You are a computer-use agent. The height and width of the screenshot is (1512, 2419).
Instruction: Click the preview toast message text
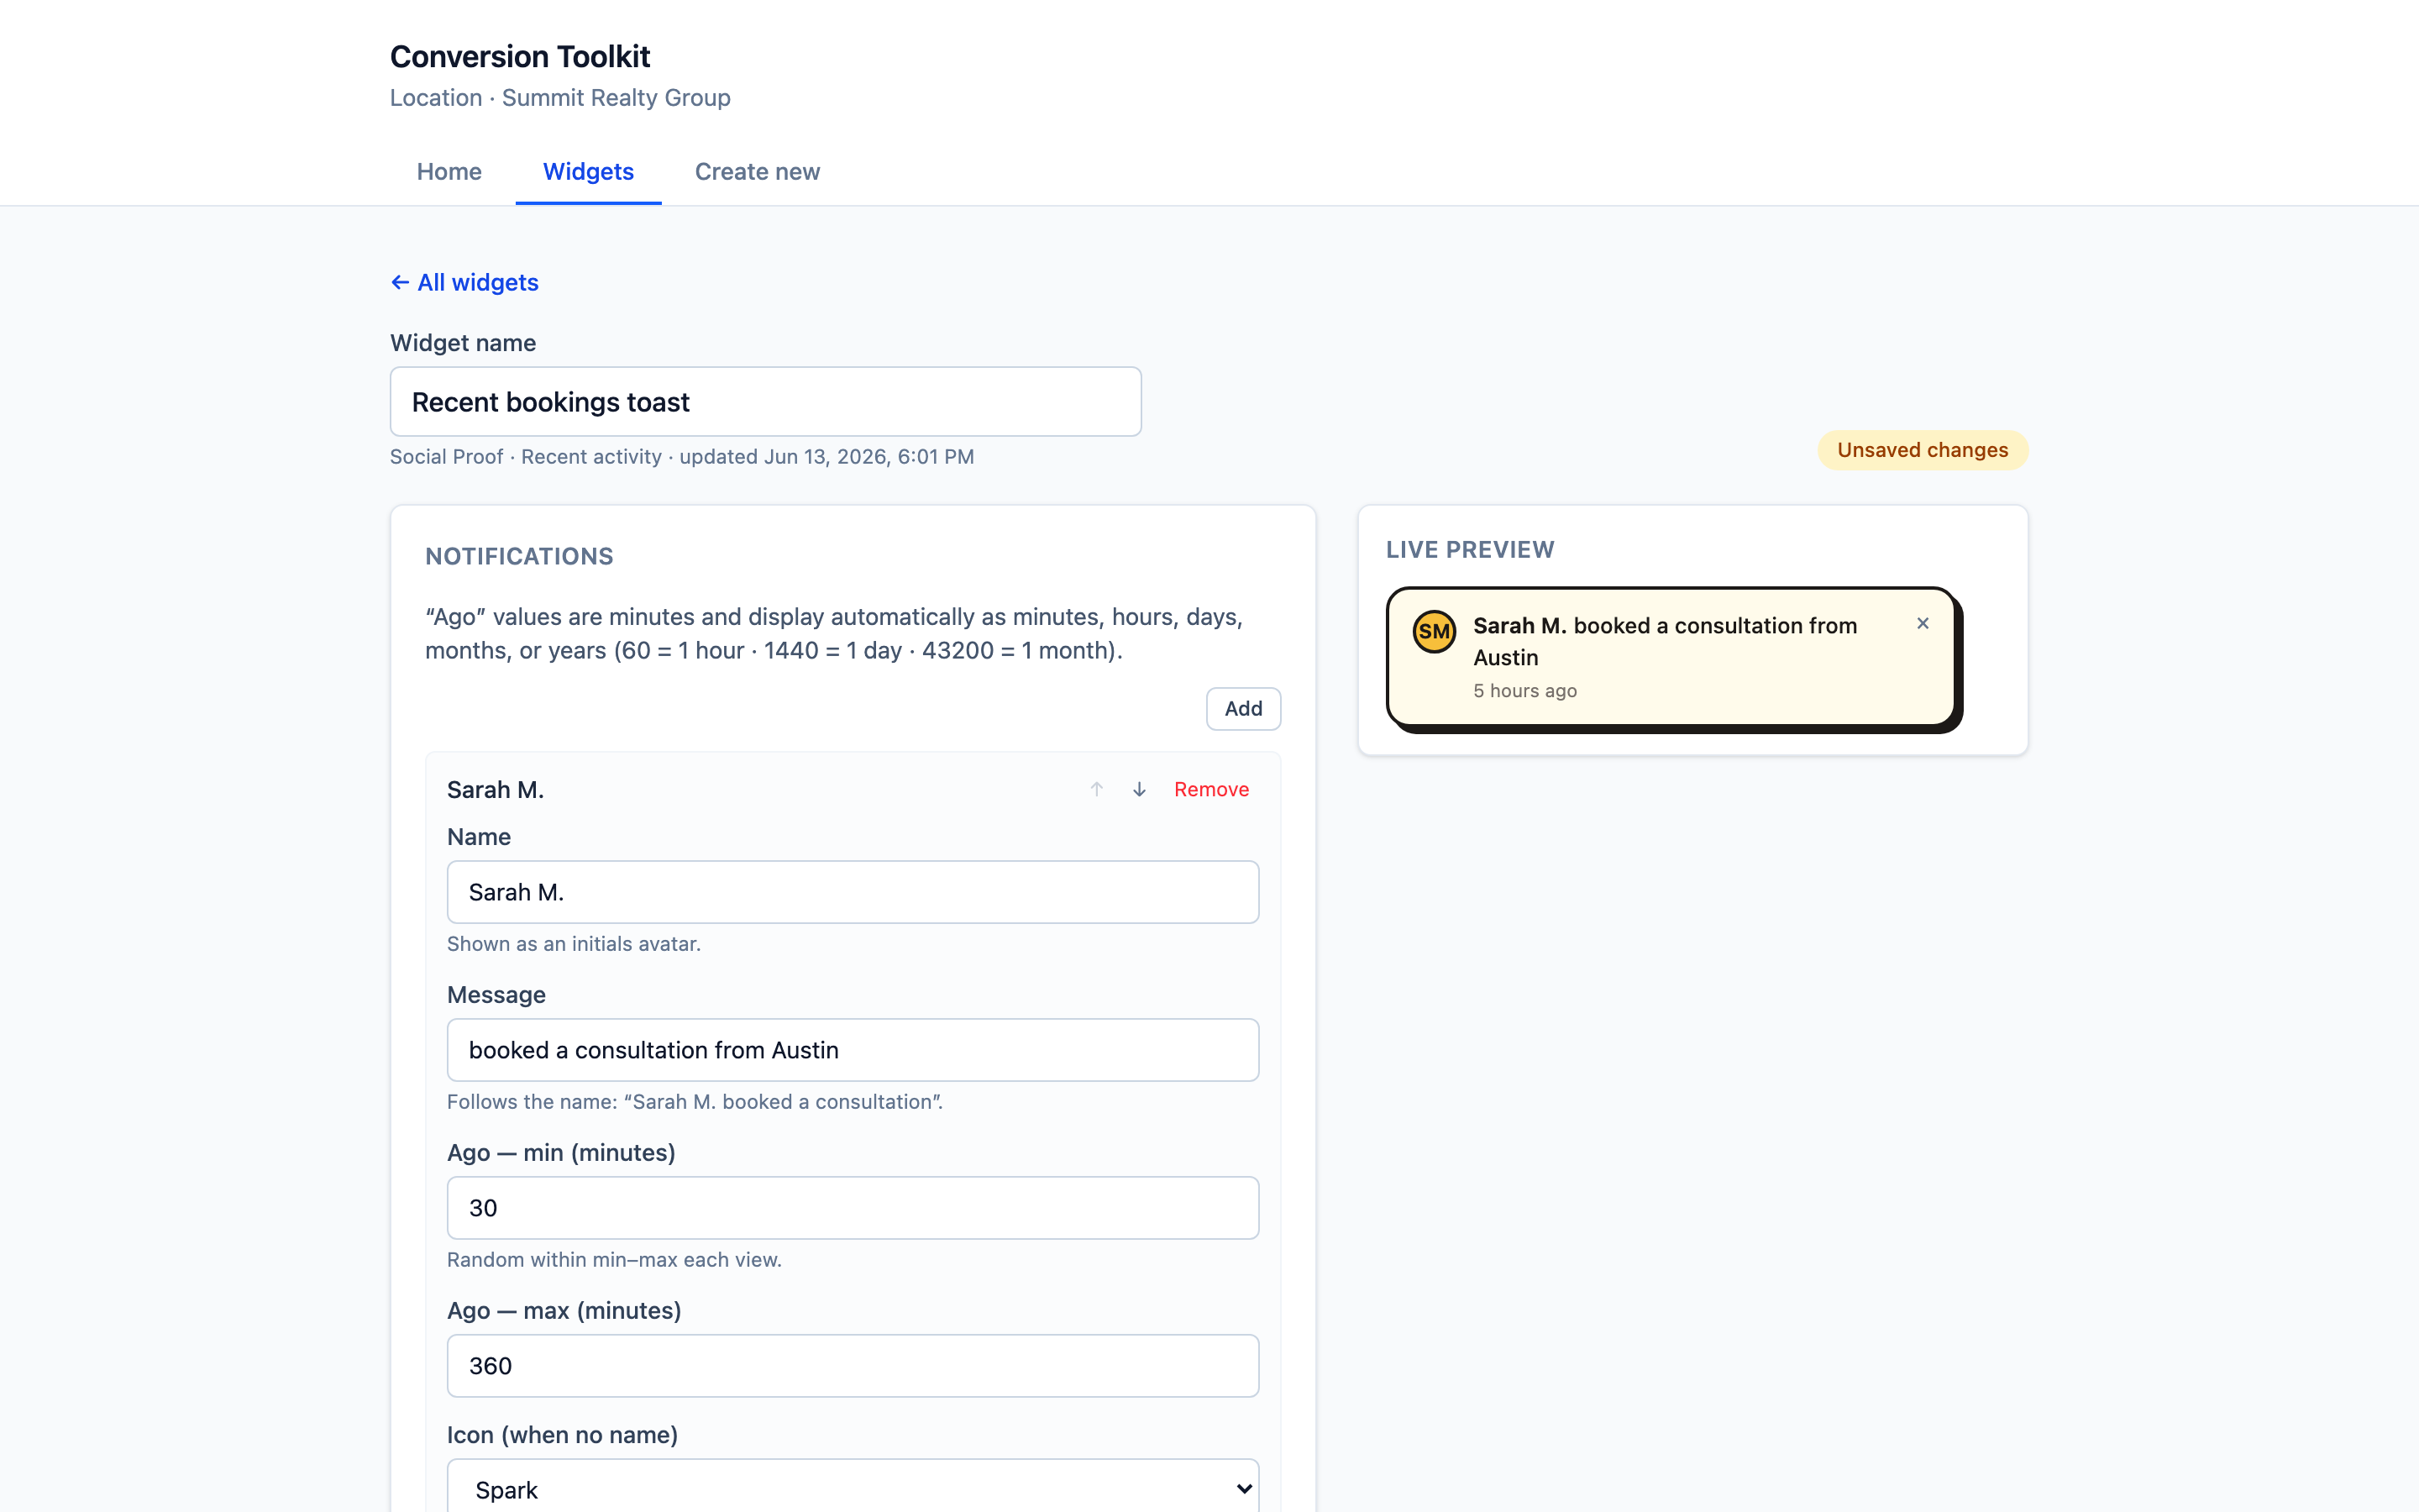click(1664, 641)
